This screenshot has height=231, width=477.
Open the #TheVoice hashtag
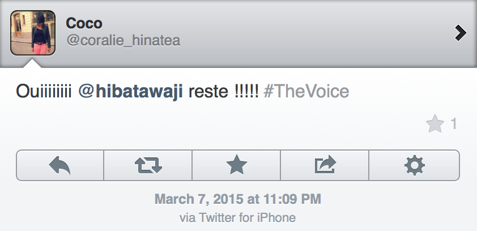(x=306, y=92)
